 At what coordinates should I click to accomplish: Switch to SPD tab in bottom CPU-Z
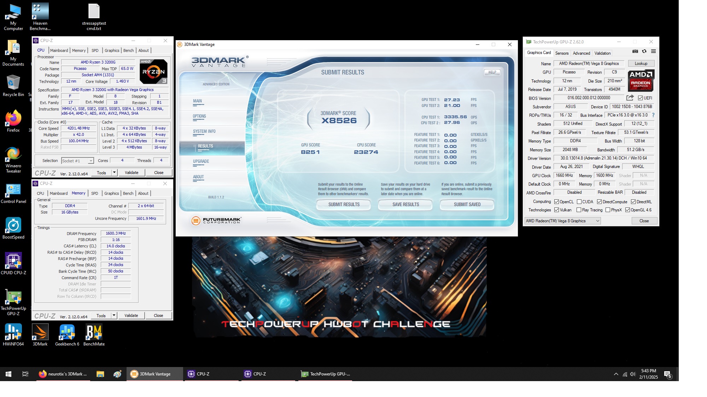point(94,193)
